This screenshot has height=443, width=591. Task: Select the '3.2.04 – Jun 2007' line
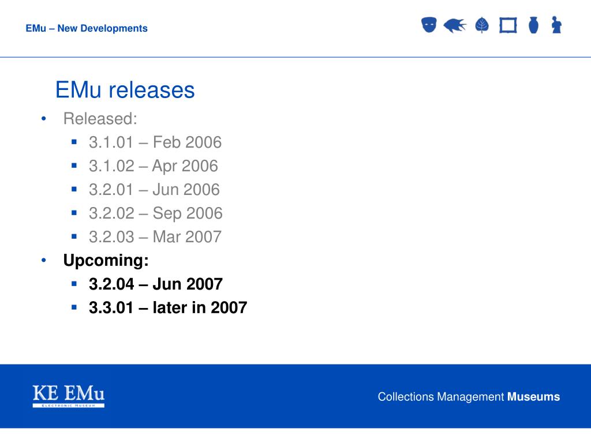coord(156,284)
